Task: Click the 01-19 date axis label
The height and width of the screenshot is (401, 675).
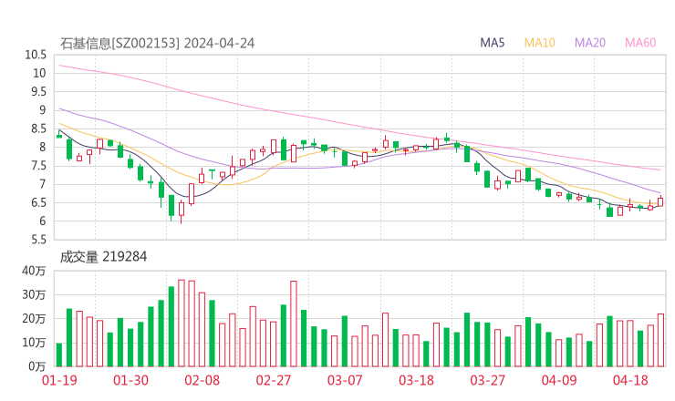Action: (59, 380)
